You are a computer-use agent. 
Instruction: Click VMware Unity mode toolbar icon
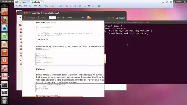pyautogui.click(x=93, y=6)
